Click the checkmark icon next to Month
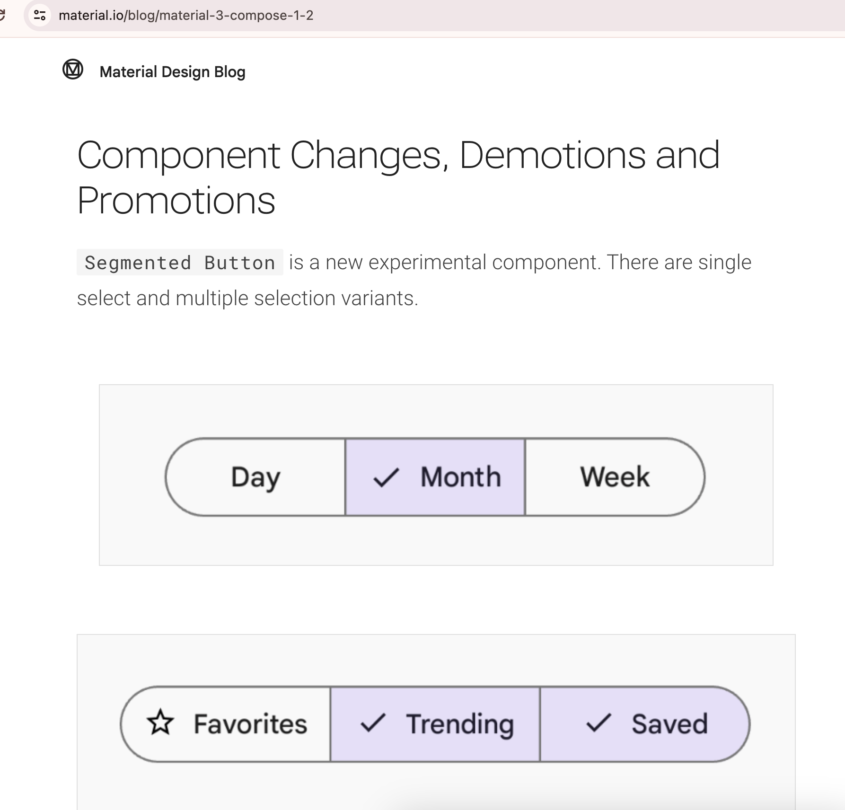Image resolution: width=845 pixels, height=810 pixels. [x=387, y=477]
